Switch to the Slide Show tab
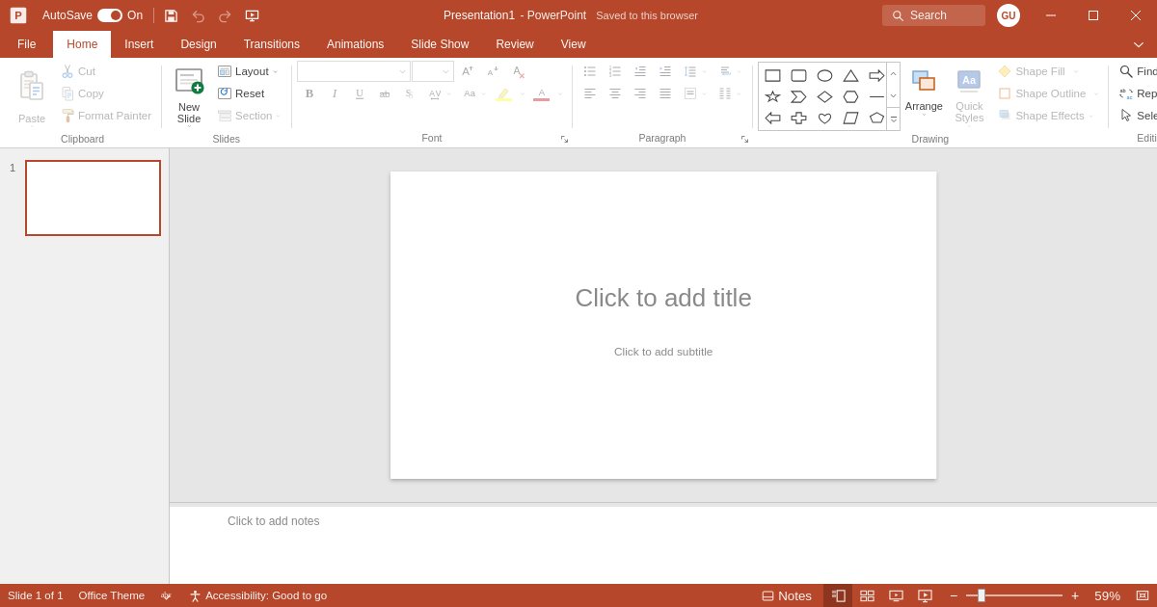The height and width of the screenshot is (607, 1157). click(440, 44)
